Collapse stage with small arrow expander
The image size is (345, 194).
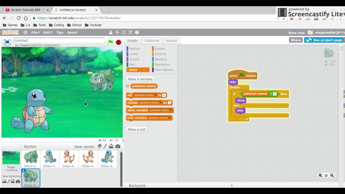[123, 140]
